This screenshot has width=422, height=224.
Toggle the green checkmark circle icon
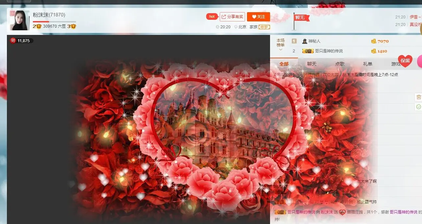(419, 107)
